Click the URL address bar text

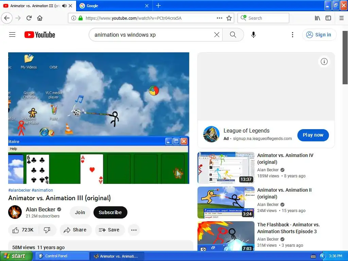point(133,18)
